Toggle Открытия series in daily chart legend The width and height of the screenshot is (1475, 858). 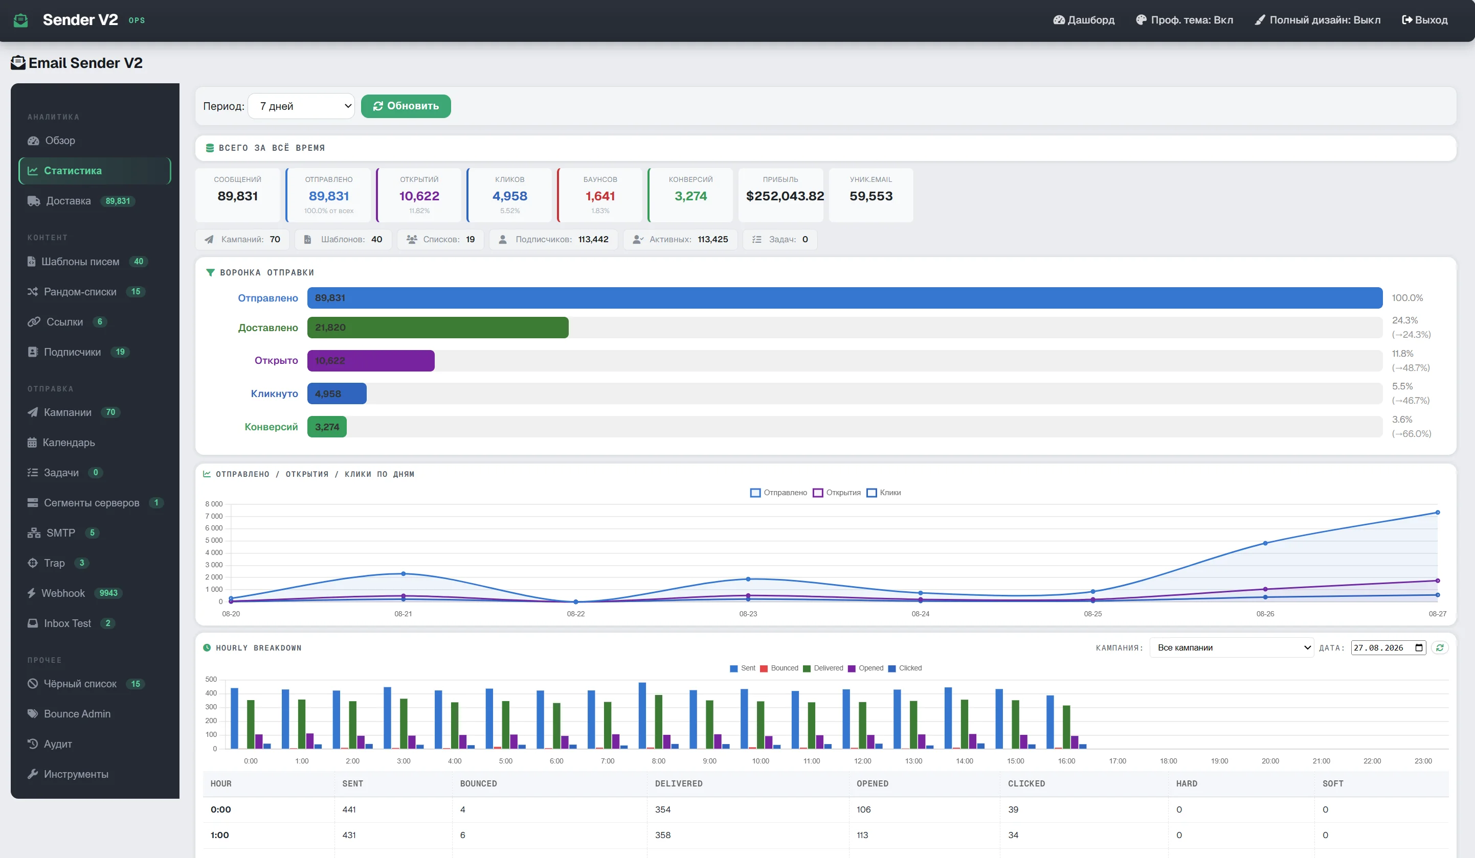point(837,493)
